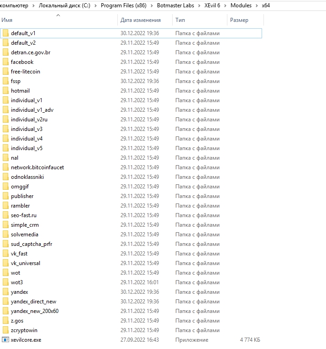Sort by Дата изменения column header
The width and height of the screenshot is (326, 349).
[x=141, y=20]
